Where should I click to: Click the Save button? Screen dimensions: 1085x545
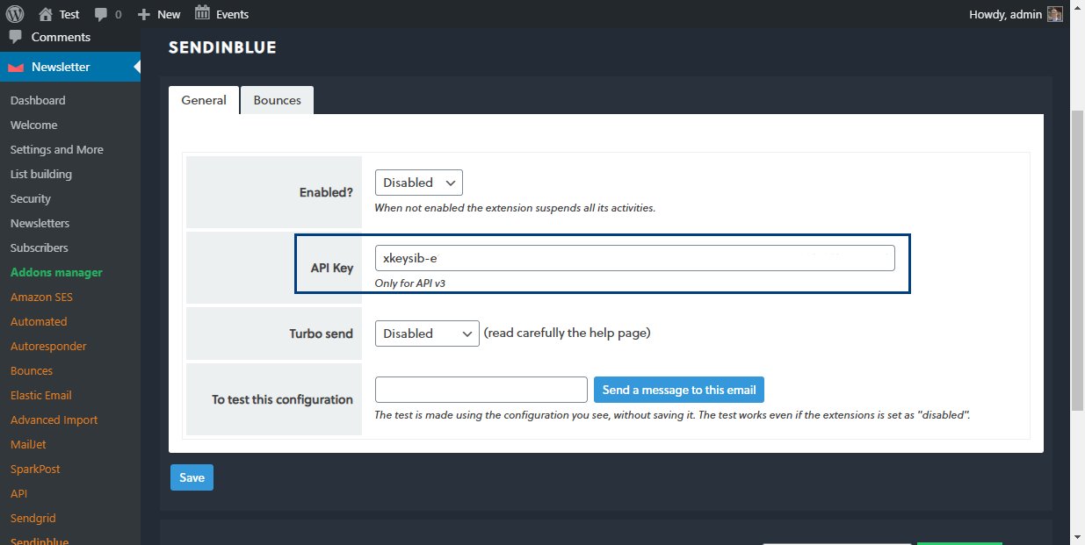click(x=192, y=477)
